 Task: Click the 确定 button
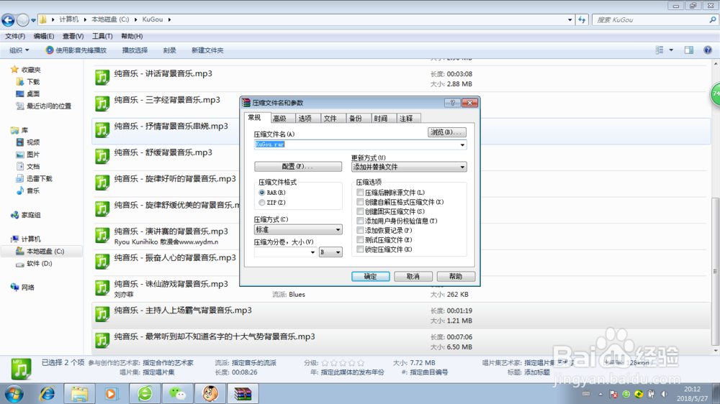(x=371, y=277)
